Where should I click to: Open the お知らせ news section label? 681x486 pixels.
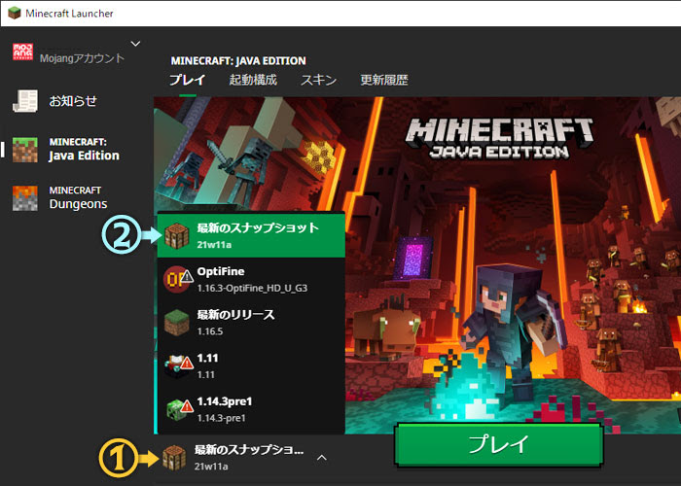tap(73, 101)
